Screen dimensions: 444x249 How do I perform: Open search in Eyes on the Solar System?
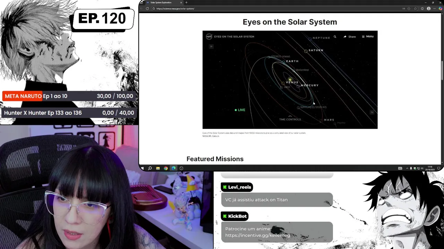335,36
